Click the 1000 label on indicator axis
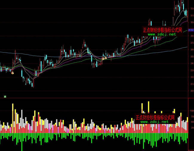The image size is (194, 151). (190, 111)
